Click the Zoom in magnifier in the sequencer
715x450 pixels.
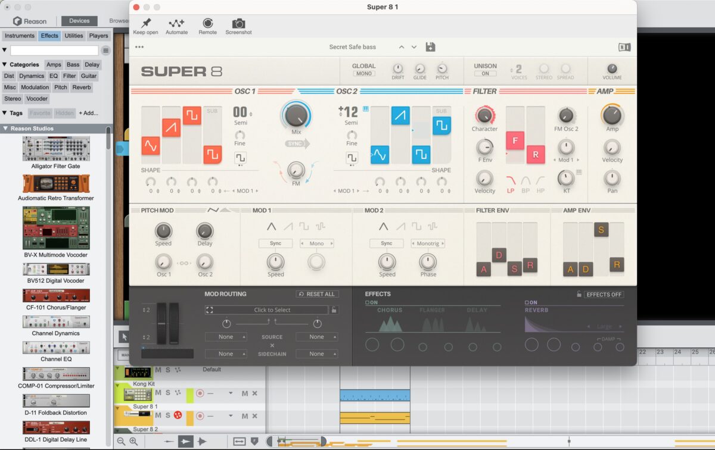[133, 441]
